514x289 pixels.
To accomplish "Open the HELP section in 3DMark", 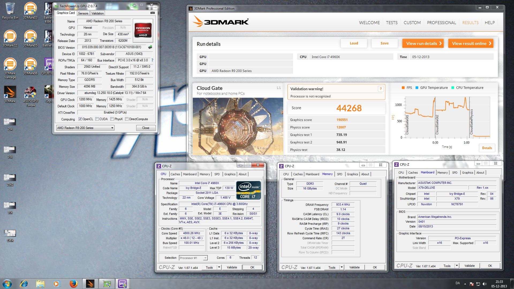I will pos(490,23).
